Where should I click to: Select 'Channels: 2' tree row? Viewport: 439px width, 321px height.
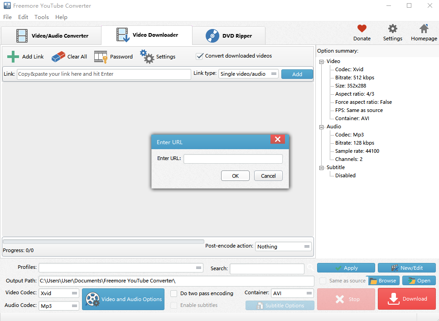pyautogui.click(x=348, y=159)
